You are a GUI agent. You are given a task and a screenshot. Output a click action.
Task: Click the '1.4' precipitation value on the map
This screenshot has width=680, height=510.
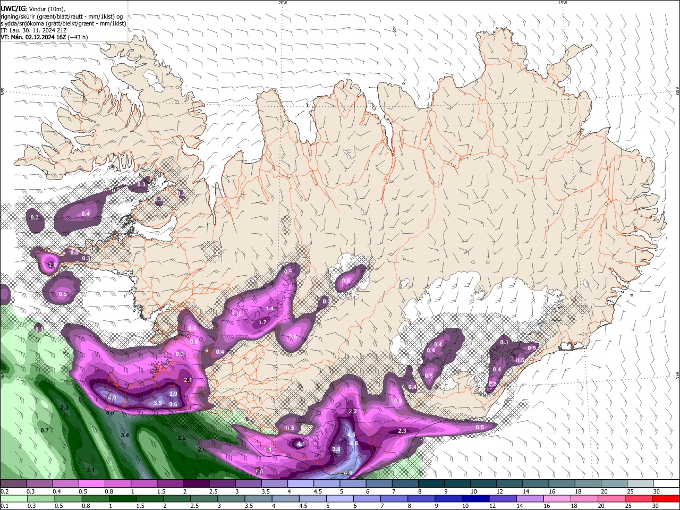click(x=269, y=309)
